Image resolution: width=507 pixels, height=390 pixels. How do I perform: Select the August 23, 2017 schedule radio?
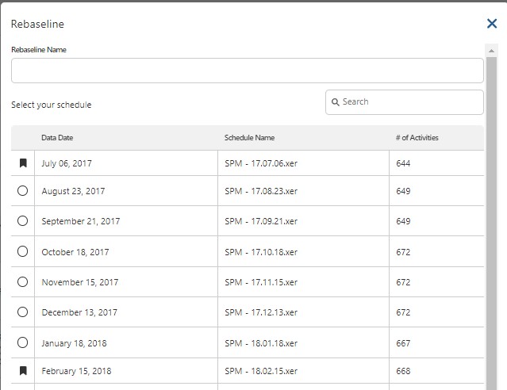(22, 191)
